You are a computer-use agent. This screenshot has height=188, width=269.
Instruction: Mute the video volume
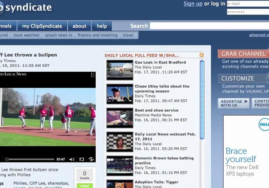pos(72,159)
